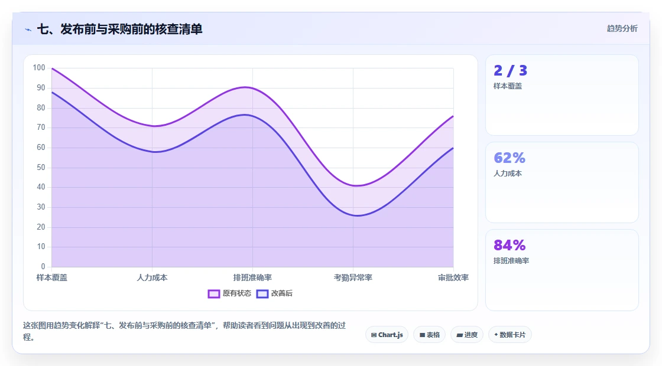Click the 90 y-axis value
The width and height of the screenshot is (662, 366).
41,88
